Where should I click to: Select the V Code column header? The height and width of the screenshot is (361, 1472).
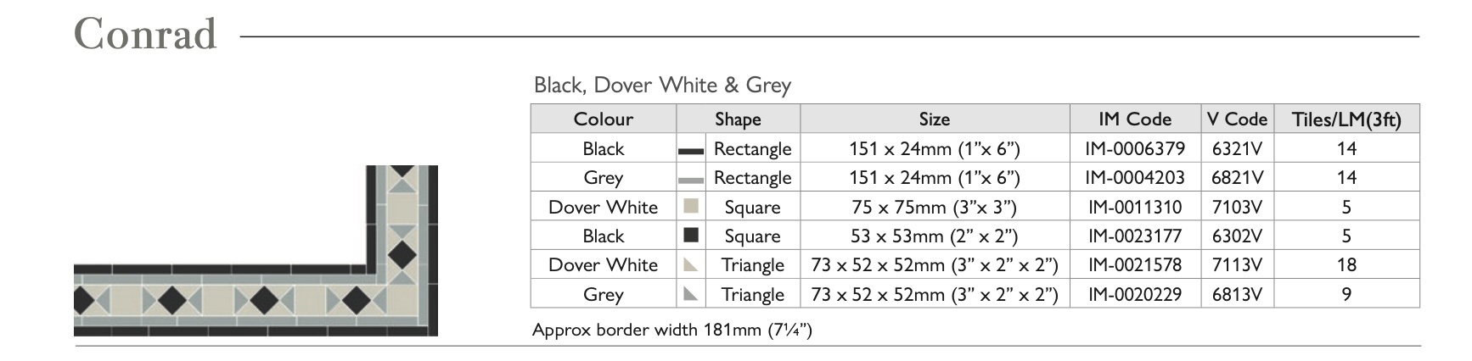coord(1237,119)
